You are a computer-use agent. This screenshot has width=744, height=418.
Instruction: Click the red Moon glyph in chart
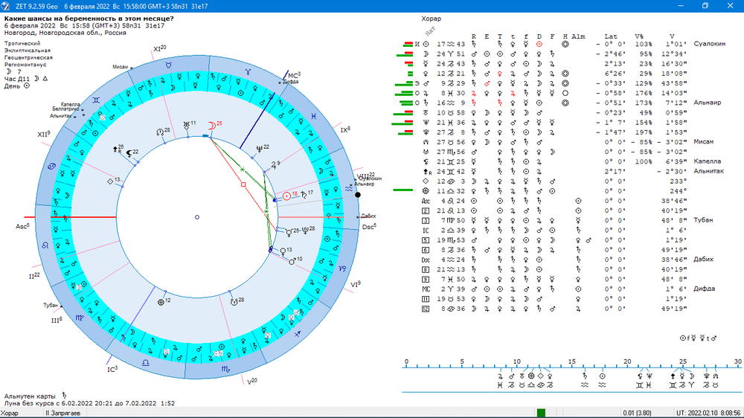point(211,126)
